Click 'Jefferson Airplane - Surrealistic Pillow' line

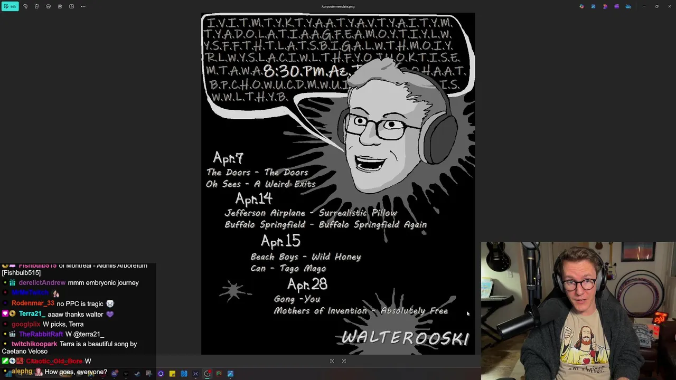311,213
